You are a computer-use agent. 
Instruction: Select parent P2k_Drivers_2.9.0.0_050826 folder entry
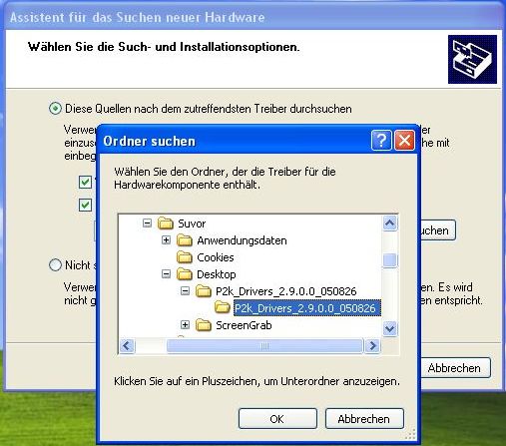pyautogui.click(x=286, y=291)
